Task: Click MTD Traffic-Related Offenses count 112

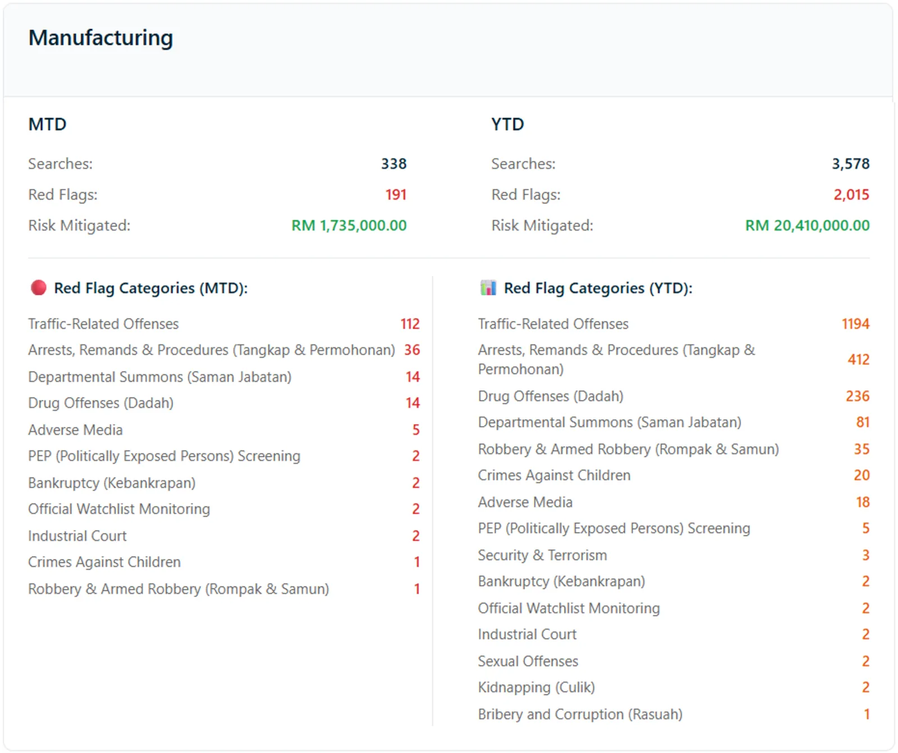Action: click(410, 324)
